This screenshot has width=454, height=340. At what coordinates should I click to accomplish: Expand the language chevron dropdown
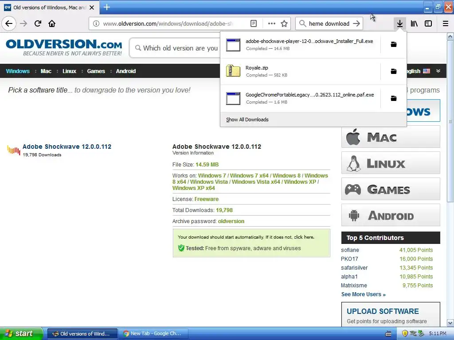click(438, 71)
